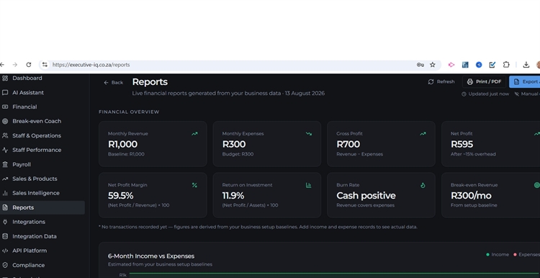Open Break-even Coach page
Screen dimensions: 540x278
37,121
